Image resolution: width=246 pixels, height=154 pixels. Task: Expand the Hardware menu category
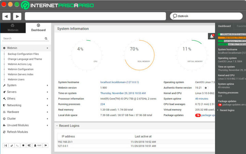click(26, 112)
